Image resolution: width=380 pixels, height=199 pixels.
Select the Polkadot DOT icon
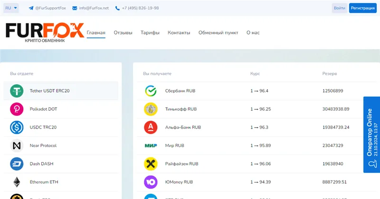[17, 109]
